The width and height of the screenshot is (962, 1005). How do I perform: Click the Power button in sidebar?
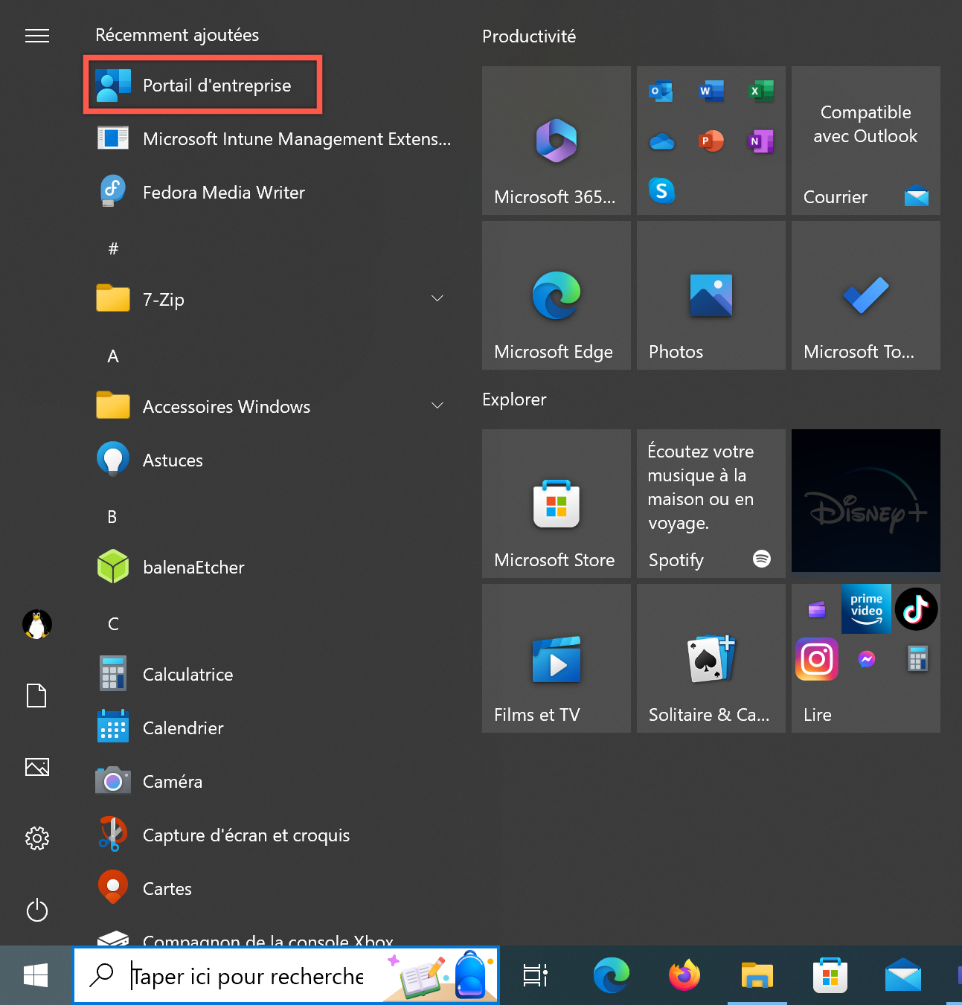tap(37, 910)
